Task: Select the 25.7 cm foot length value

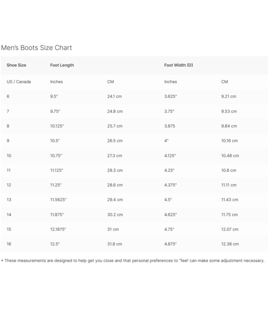Action: [115, 126]
